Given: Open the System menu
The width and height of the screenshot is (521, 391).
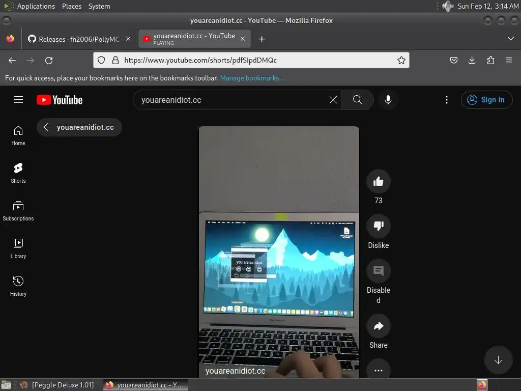Looking at the screenshot, I should coord(99,6).
